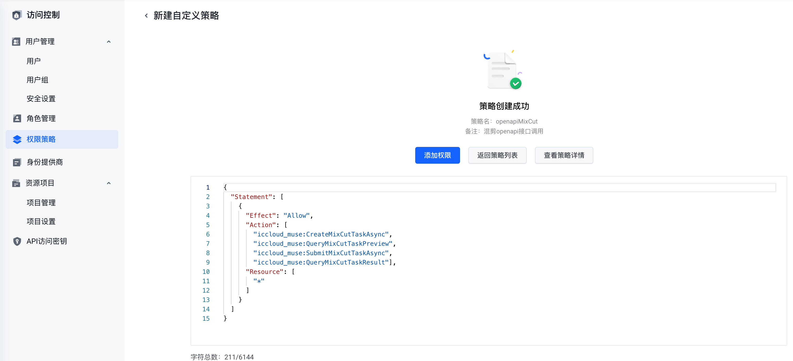This screenshot has height=361, width=793.
Task: Click the back arrow beside 新建自定义策略
Action: [146, 16]
